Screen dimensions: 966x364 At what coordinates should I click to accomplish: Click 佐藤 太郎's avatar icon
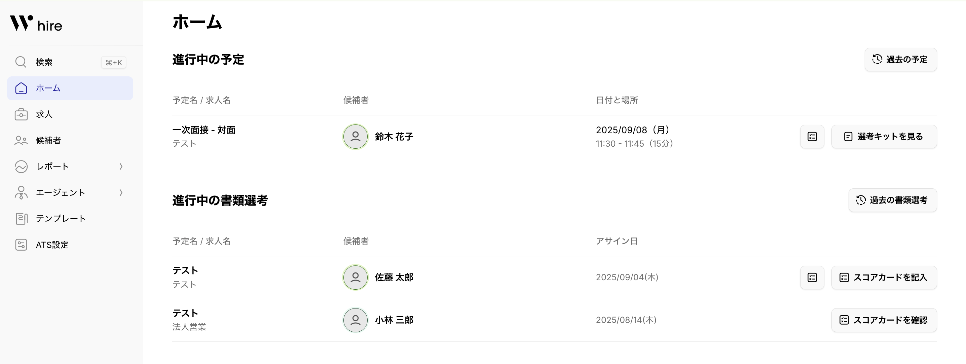tap(355, 277)
